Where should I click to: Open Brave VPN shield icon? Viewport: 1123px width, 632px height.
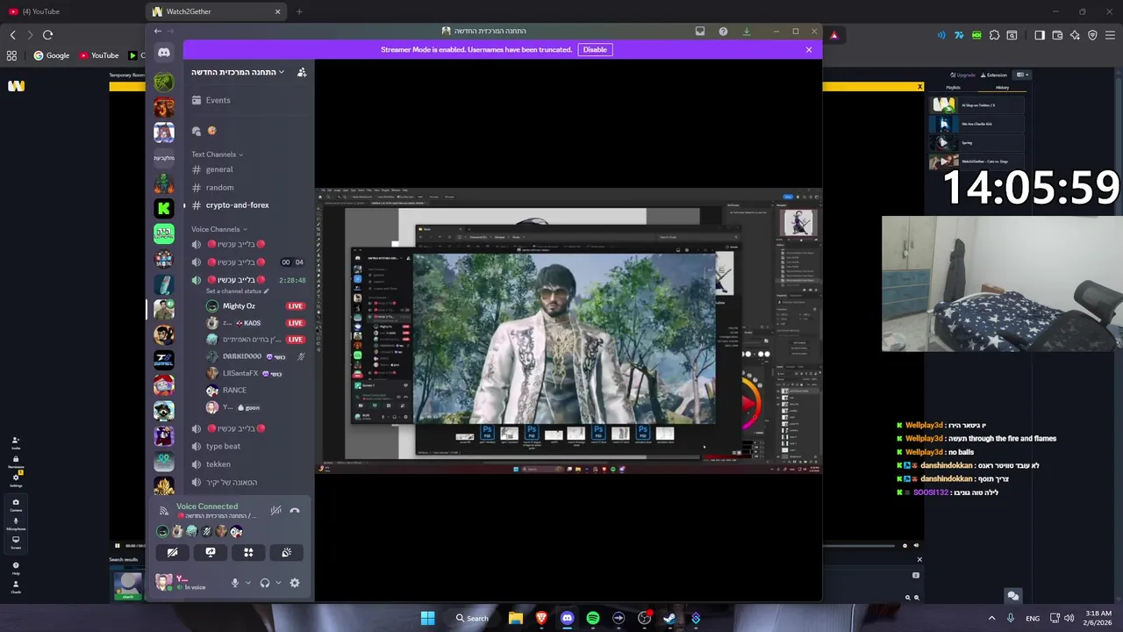pos(1092,35)
